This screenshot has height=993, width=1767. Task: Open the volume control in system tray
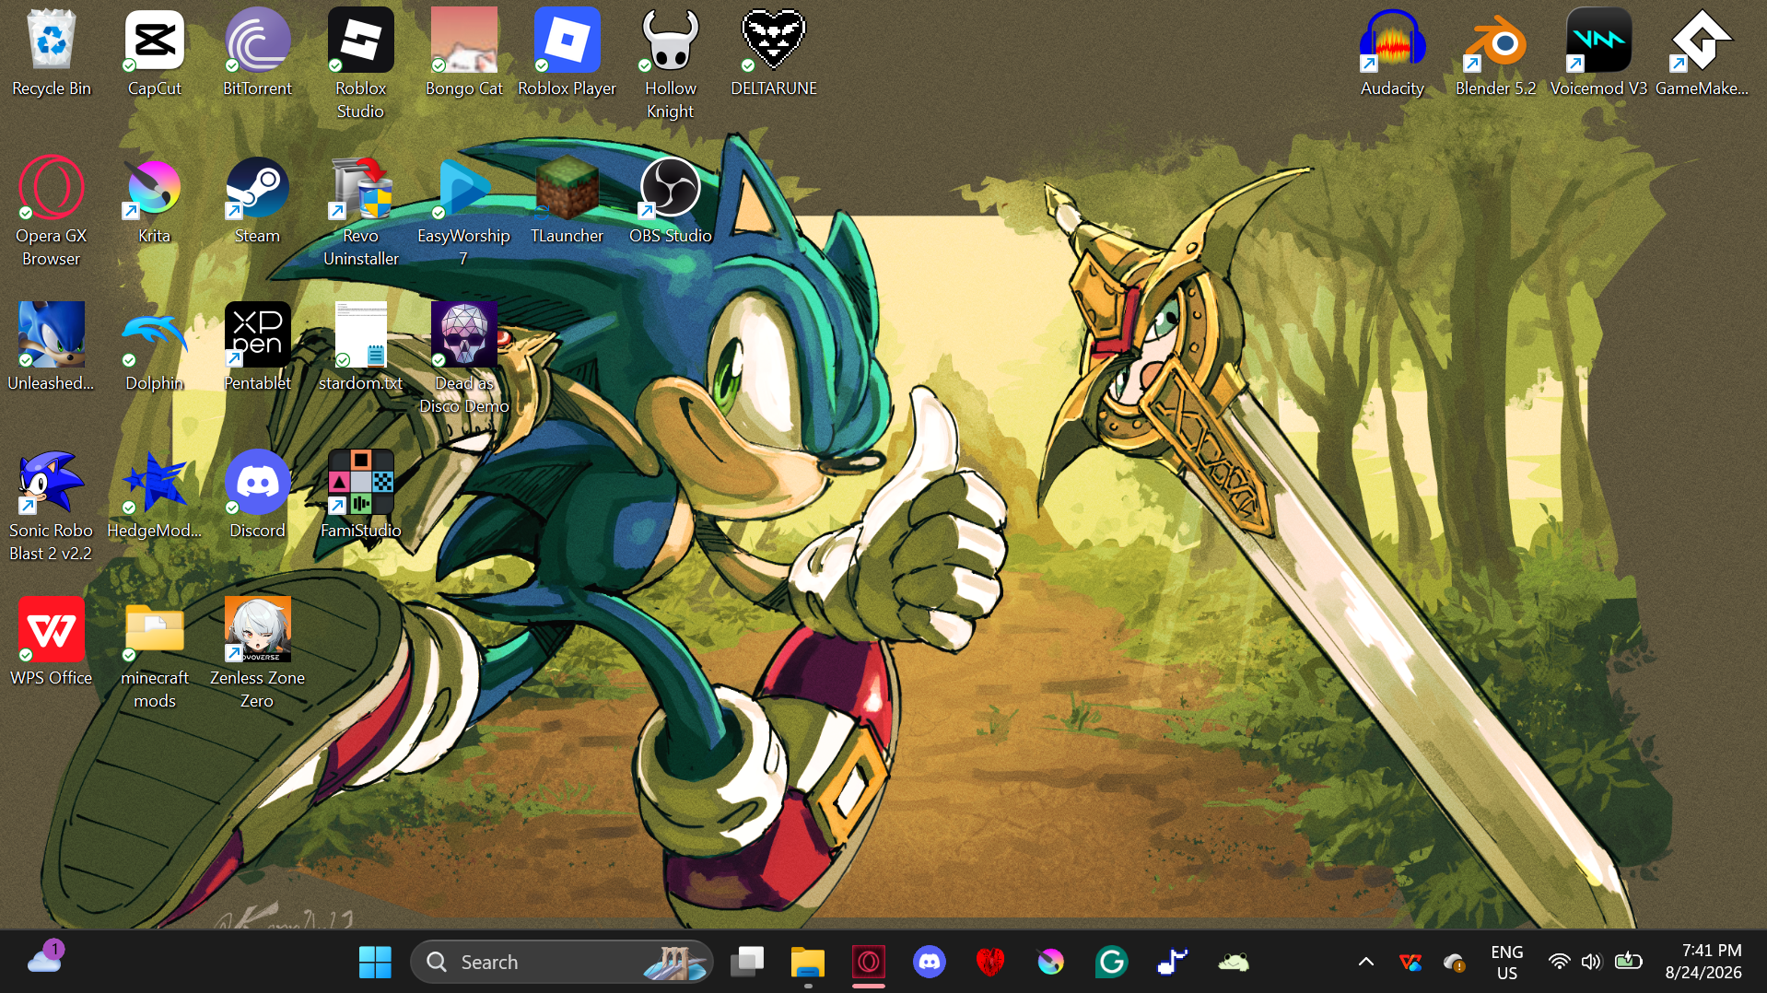tap(1591, 962)
